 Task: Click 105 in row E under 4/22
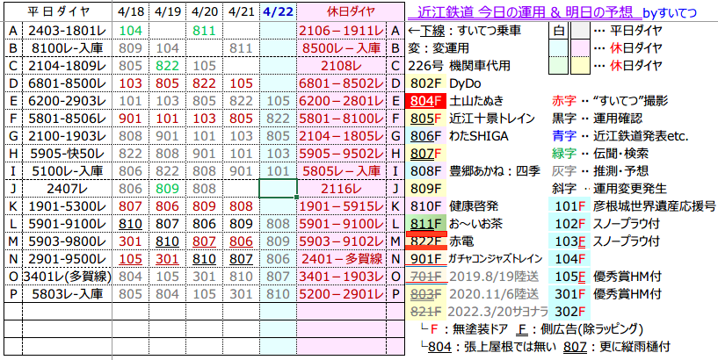point(278,101)
